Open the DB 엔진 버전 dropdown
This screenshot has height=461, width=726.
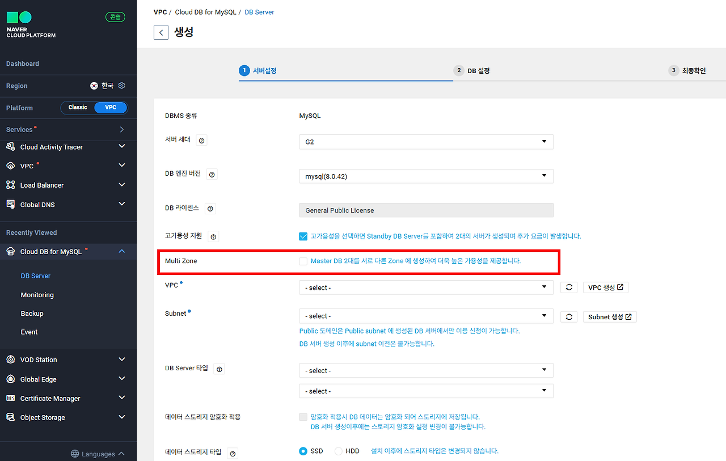pos(426,176)
